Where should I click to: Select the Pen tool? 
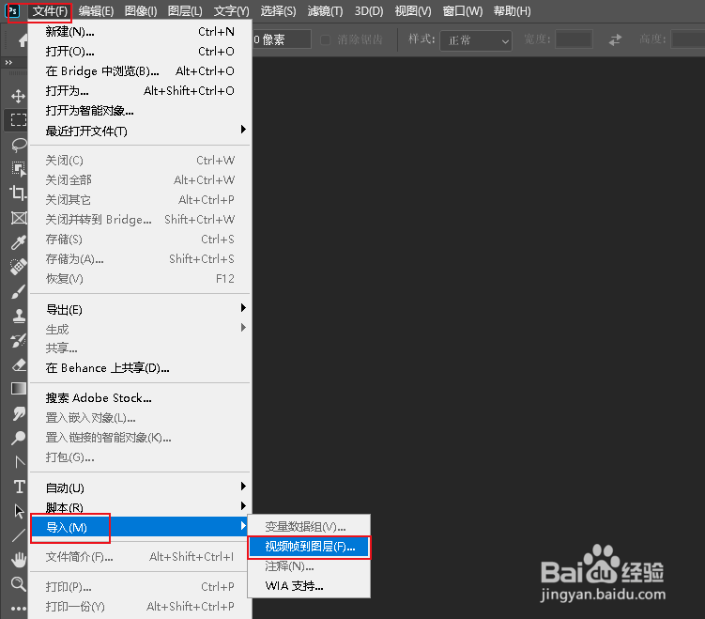tap(19, 461)
